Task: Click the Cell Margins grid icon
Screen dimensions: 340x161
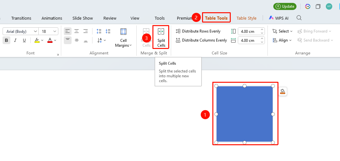Action: pos(123,32)
